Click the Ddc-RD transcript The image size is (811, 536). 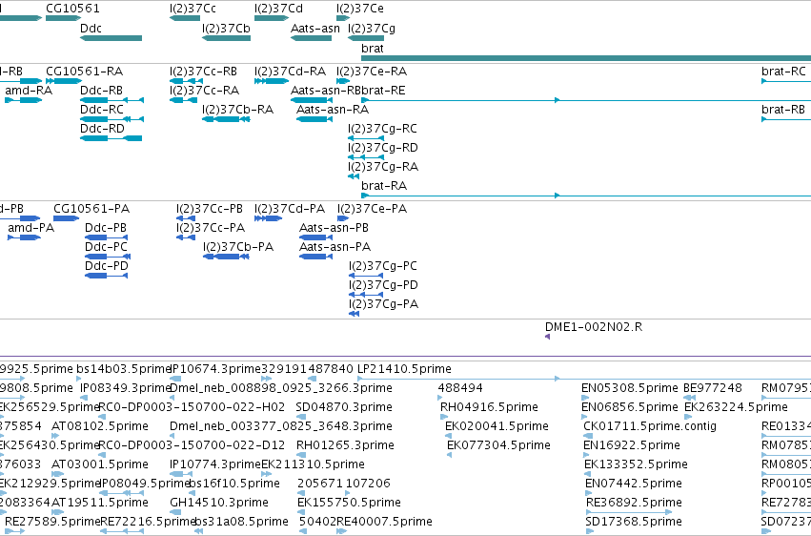pos(111,138)
